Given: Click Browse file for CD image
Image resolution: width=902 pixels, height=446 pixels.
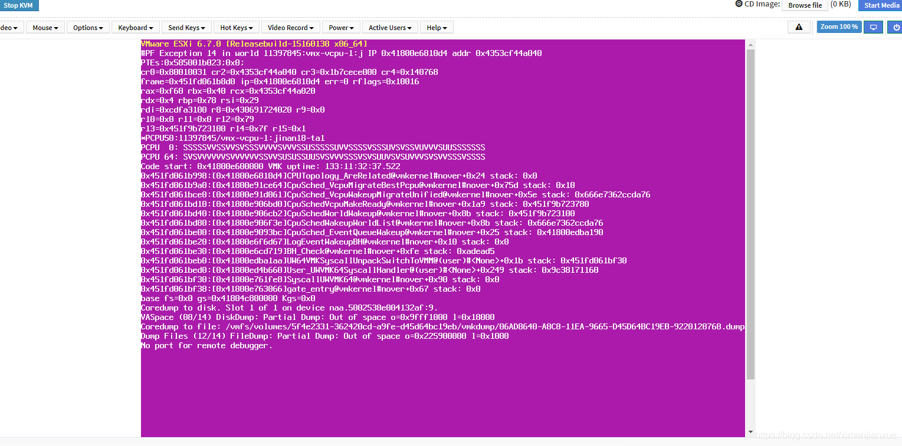Looking at the screenshot, I should 805,5.
